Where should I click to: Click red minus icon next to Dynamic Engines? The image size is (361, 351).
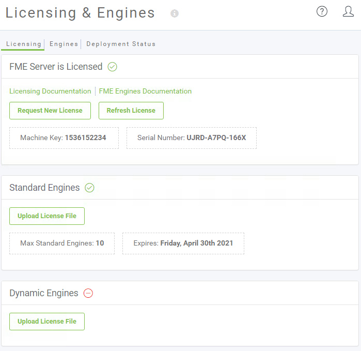(x=88, y=293)
